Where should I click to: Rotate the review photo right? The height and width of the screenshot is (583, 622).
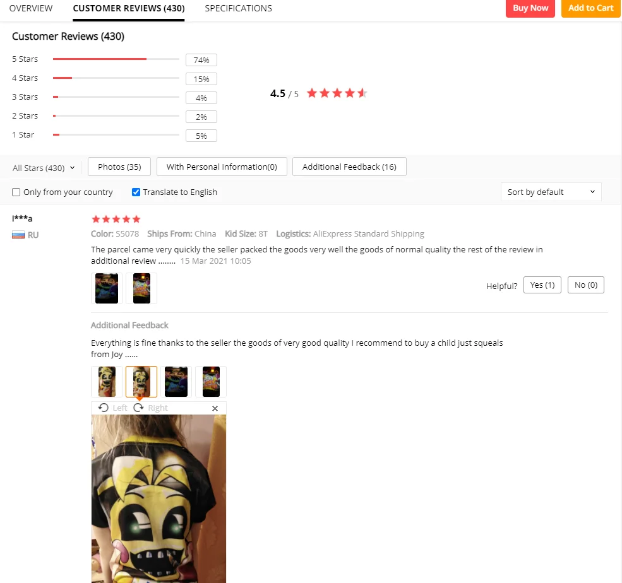pyautogui.click(x=151, y=408)
